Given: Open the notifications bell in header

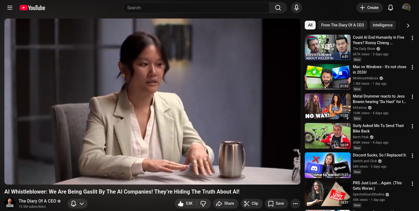Looking at the screenshot, I should [x=390, y=8].
